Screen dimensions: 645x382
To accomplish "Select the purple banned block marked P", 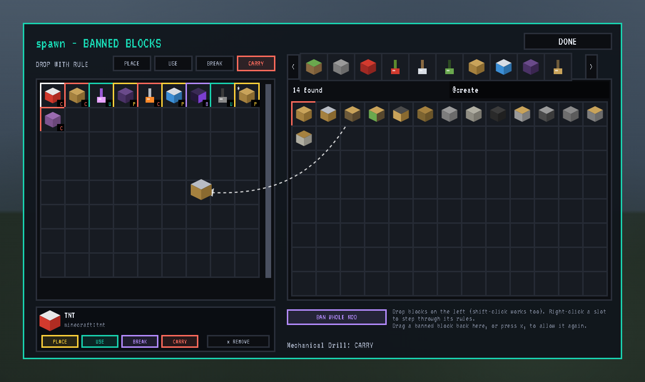I will [125, 95].
